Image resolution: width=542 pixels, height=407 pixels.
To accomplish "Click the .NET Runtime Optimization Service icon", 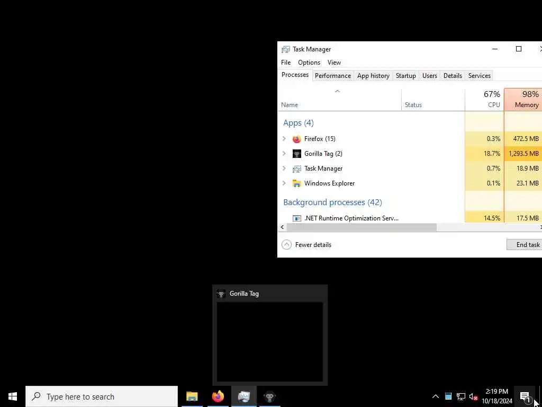I will point(296,218).
